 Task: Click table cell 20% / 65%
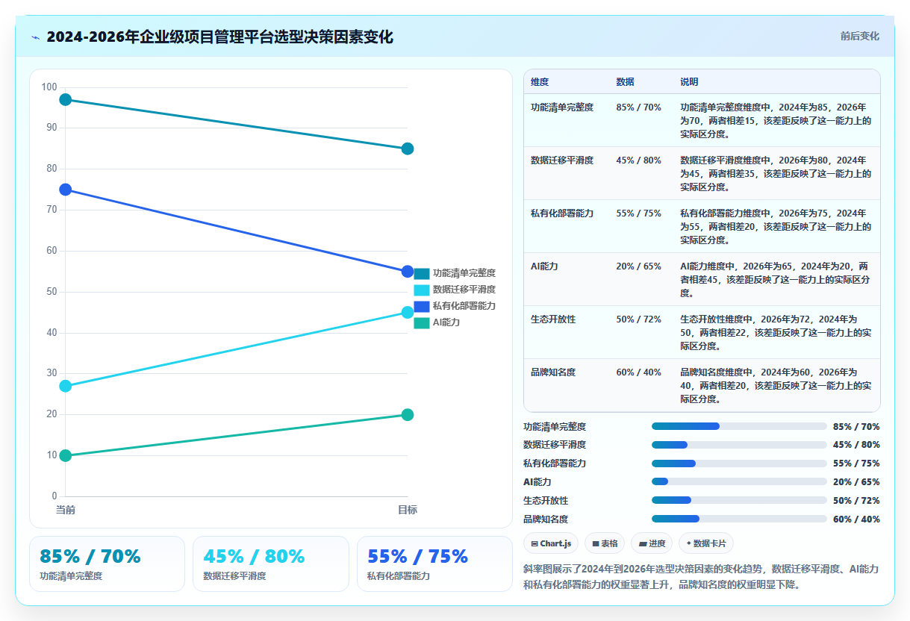tap(639, 266)
